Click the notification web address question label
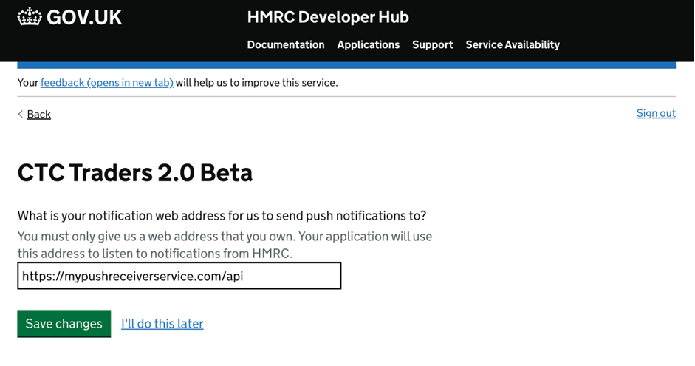 [x=222, y=216]
